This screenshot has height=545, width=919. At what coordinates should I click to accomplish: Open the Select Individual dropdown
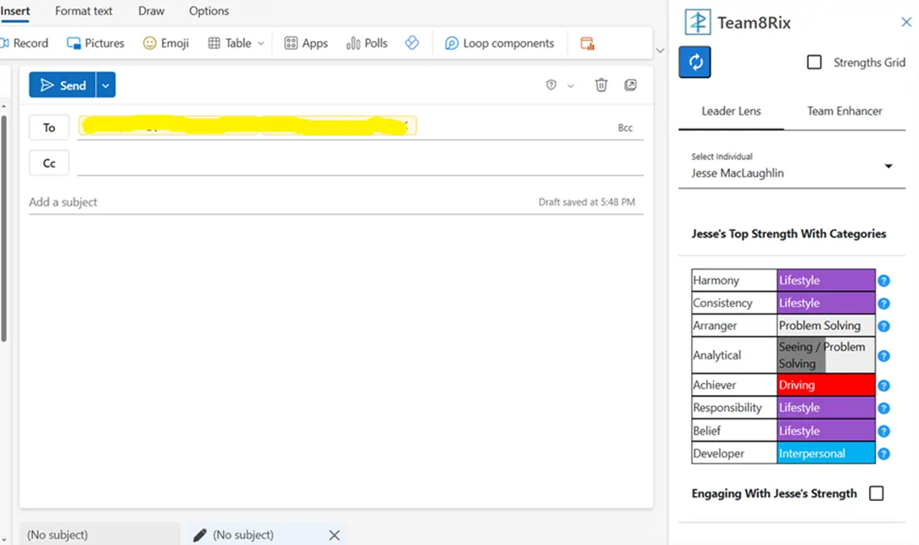pyautogui.click(x=792, y=166)
